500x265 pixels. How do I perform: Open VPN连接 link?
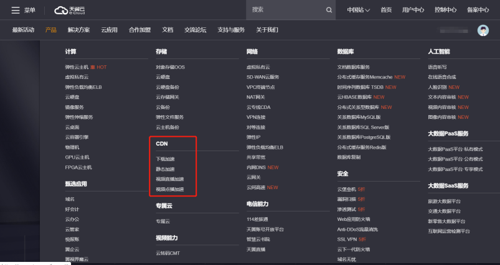[x=256, y=117]
